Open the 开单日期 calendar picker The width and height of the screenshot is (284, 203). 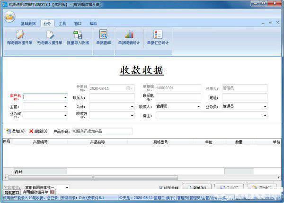coord(129,88)
